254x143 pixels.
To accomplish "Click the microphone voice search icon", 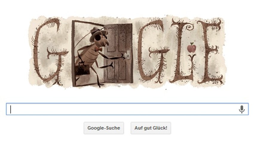I will point(241,109).
